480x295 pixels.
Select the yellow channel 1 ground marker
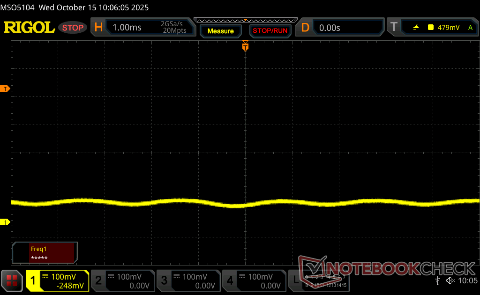tap(6, 222)
